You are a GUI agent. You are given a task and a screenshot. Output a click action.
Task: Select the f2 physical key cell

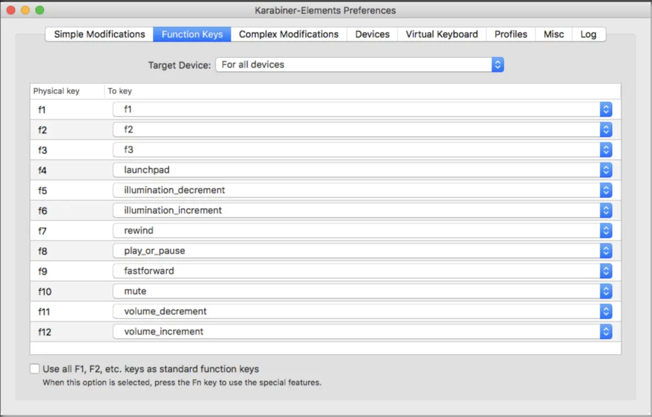pyautogui.click(x=67, y=130)
